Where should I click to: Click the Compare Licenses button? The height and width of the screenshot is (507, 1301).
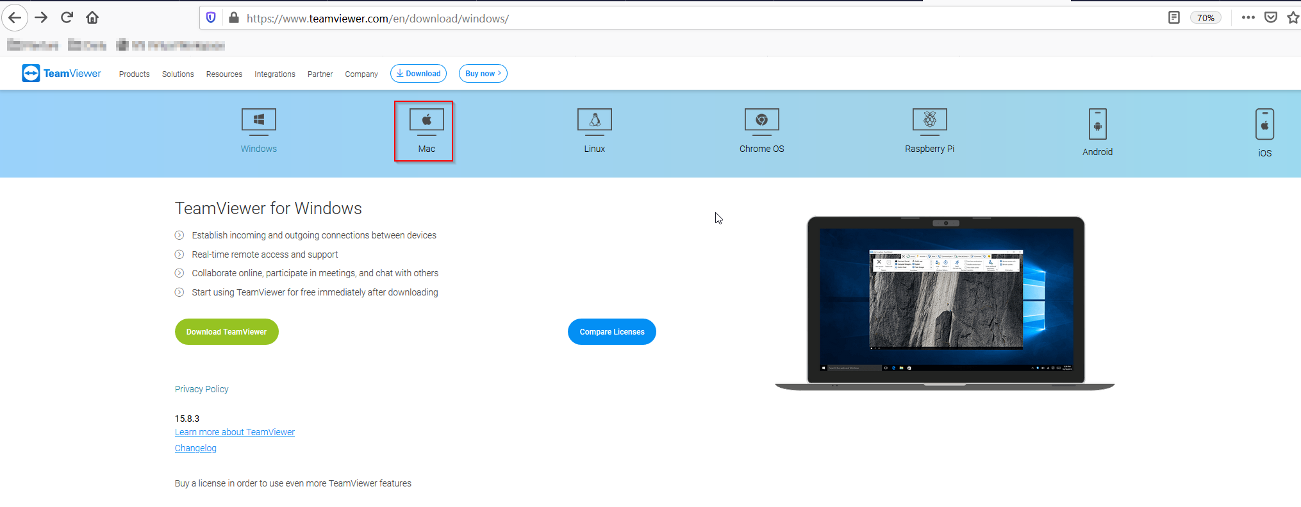pos(612,332)
